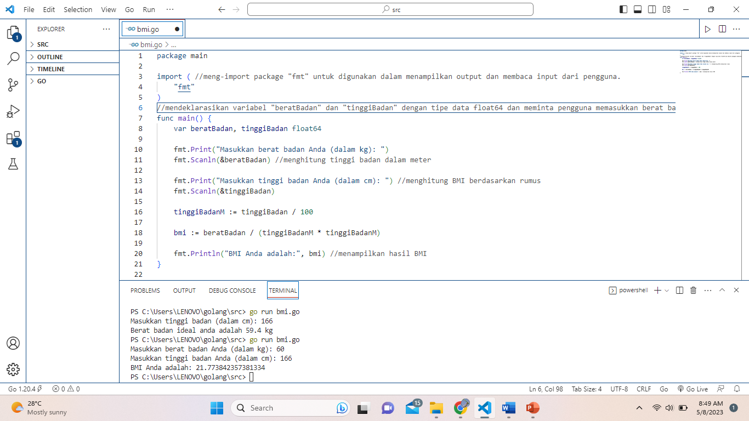Customize layout from title bar
The image size is (749, 421).
pos(667,9)
